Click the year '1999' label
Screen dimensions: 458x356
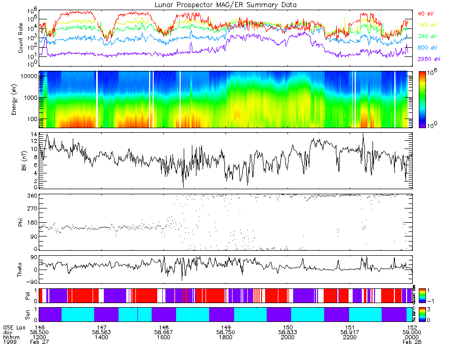pos(10,342)
